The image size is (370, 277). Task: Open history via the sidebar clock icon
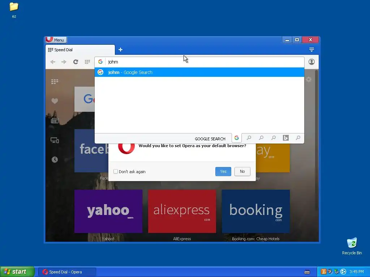[x=55, y=160]
